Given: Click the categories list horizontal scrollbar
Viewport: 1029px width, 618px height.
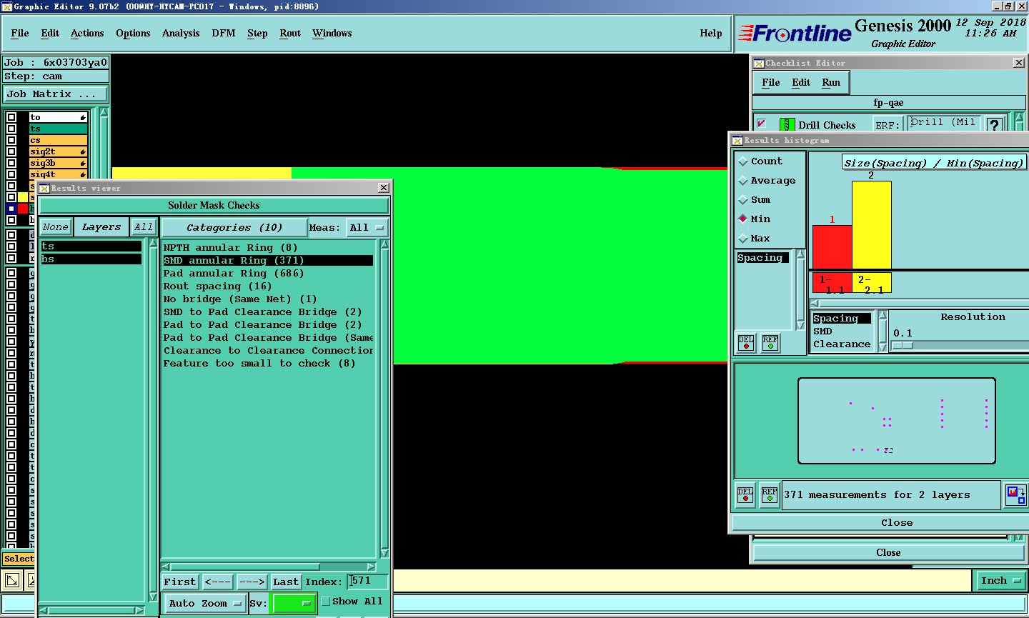Looking at the screenshot, I should click(x=269, y=567).
